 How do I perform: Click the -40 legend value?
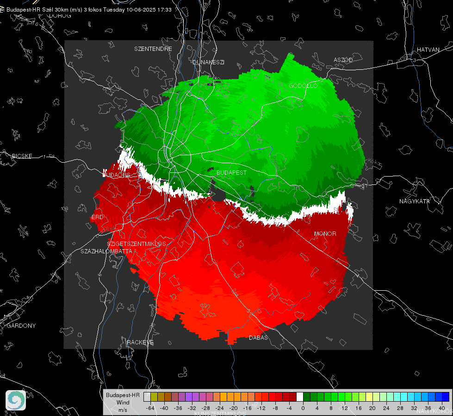coord(164,408)
